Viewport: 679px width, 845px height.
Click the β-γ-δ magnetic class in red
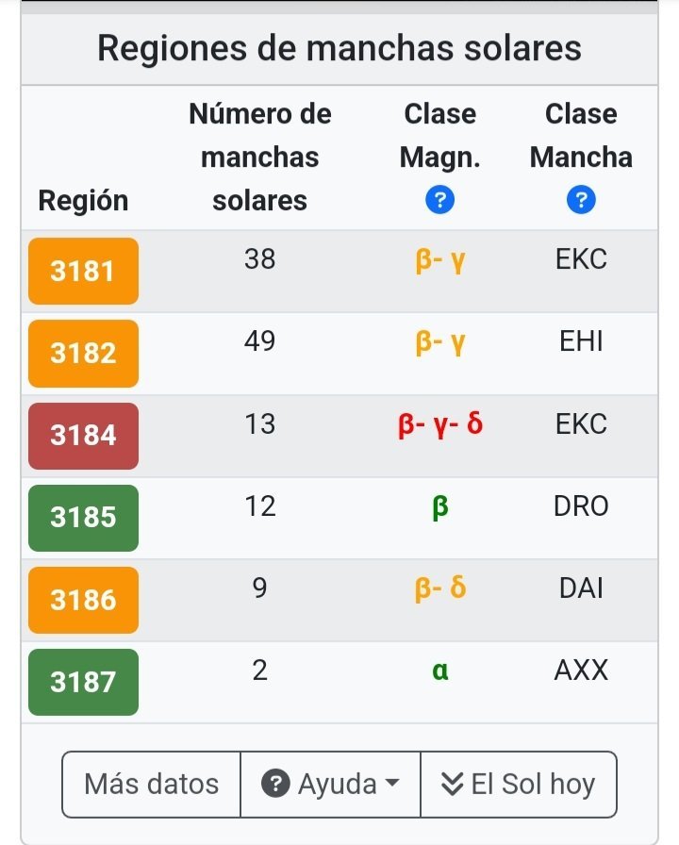click(x=440, y=424)
